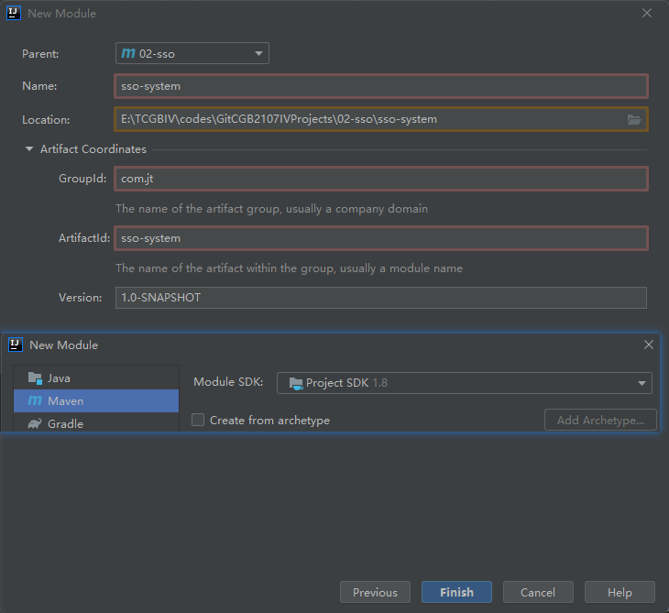Click the Finish button
Viewport: 669px width, 613px height.
pos(456,593)
